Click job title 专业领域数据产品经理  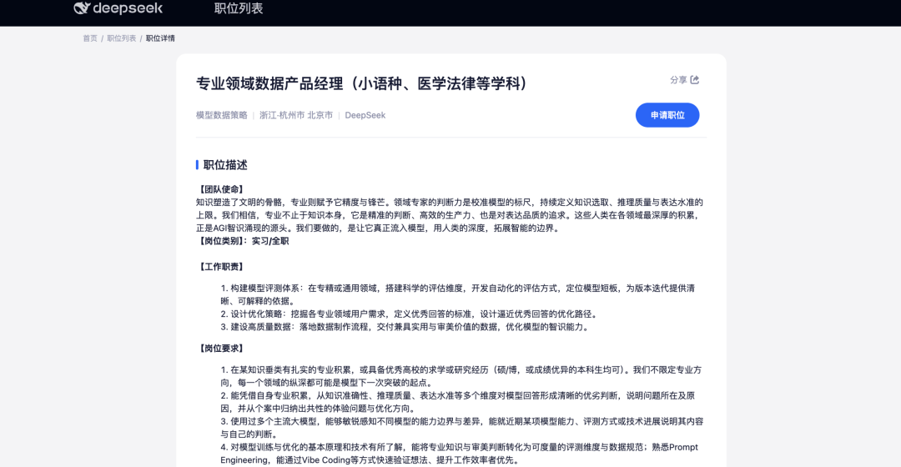point(361,83)
